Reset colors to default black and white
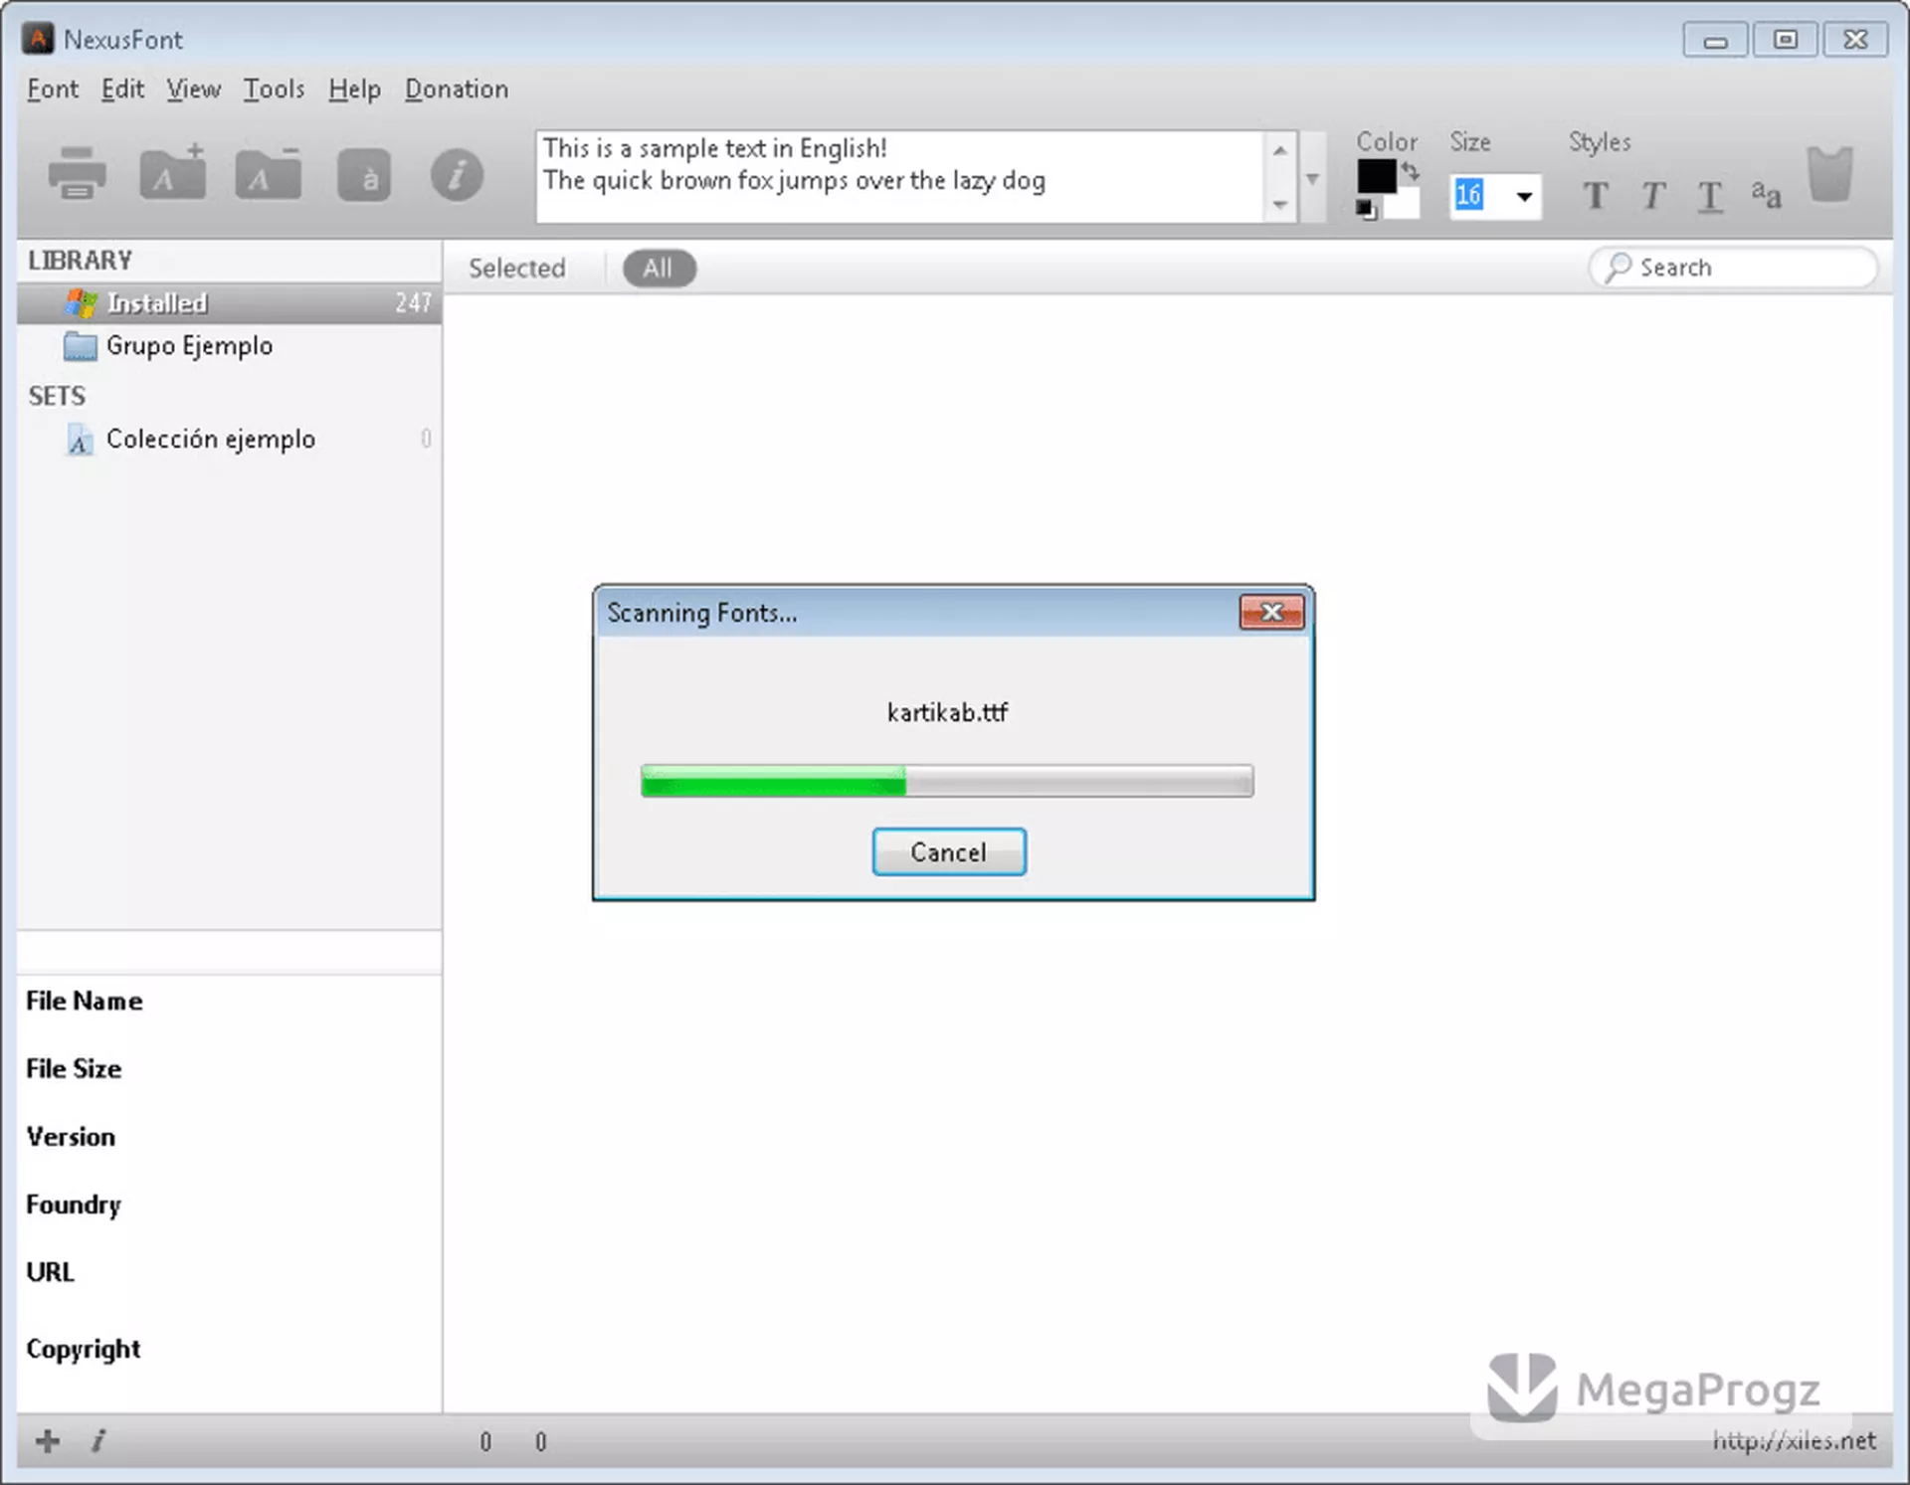Viewport: 1910px width, 1485px height. [x=1366, y=209]
